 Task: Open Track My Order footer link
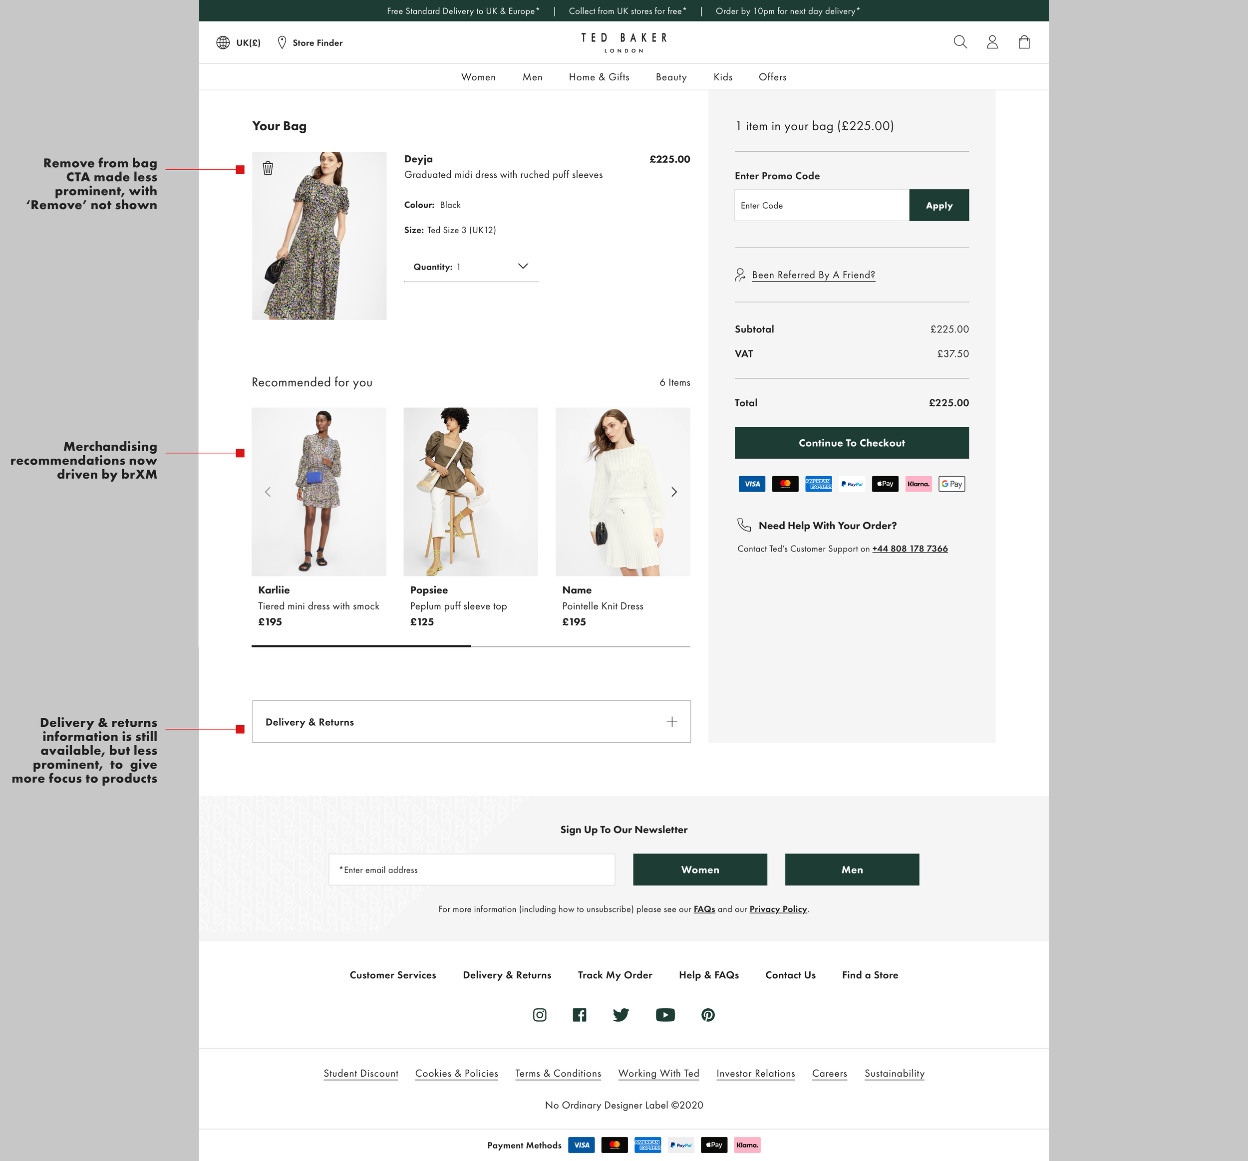(615, 975)
